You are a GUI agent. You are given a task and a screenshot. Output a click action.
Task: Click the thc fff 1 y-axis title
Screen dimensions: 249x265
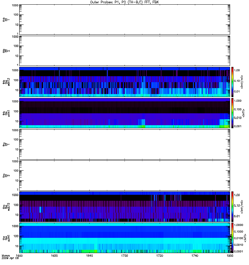[6, 144]
